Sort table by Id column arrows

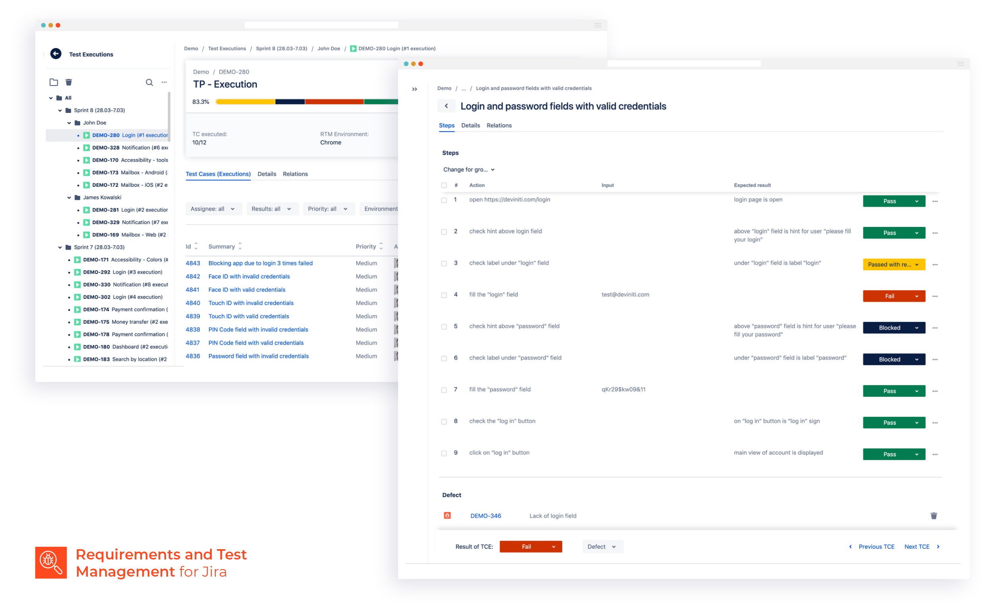coord(196,247)
